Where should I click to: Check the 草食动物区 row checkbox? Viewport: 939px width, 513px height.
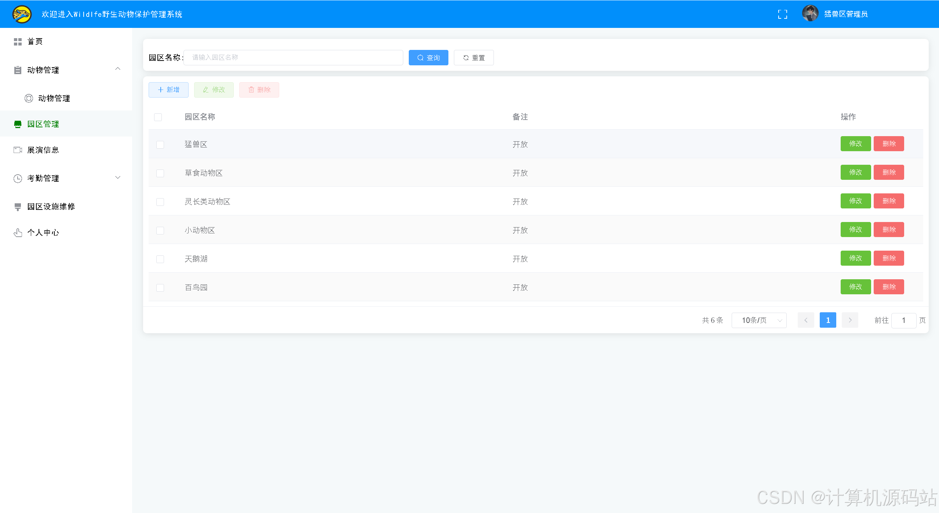pos(160,174)
